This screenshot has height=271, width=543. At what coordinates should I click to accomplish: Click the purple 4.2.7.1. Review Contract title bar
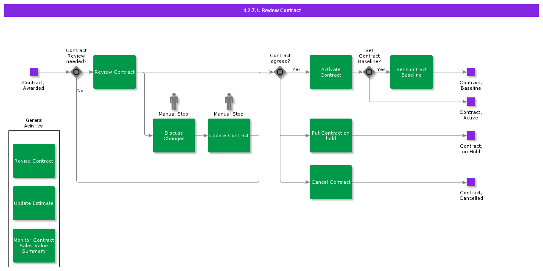[271, 11]
